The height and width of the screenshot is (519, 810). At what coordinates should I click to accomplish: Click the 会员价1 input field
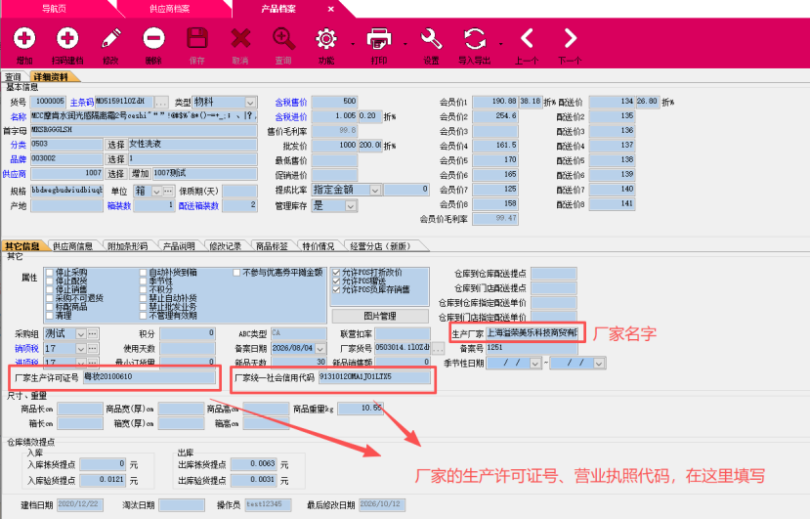click(494, 102)
